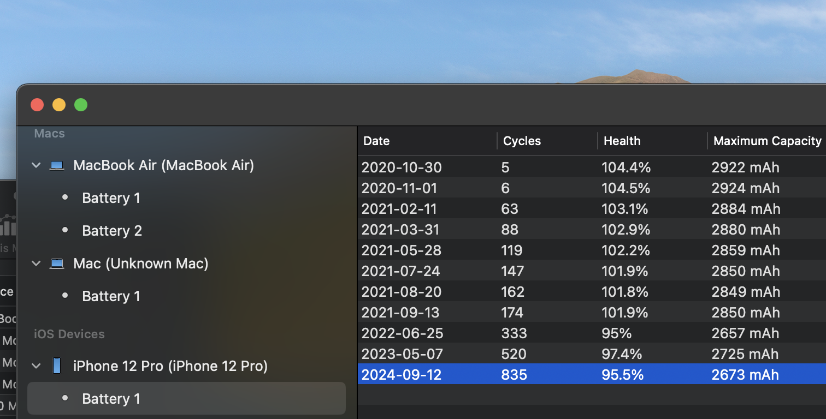Close the battery history window

click(x=37, y=105)
